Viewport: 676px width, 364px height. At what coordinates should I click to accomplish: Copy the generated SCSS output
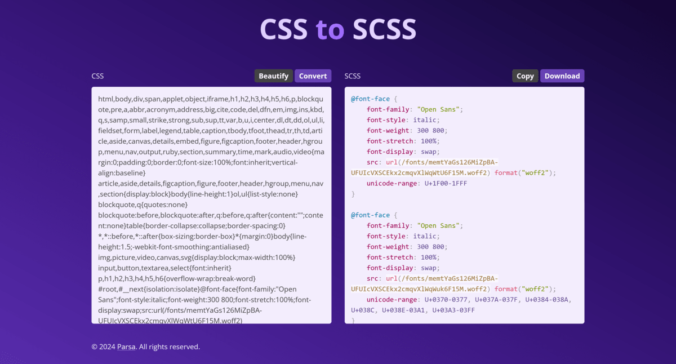(524, 76)
